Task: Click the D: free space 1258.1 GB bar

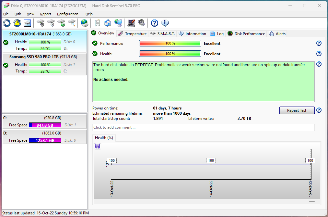Action: (x=45, y=140)
